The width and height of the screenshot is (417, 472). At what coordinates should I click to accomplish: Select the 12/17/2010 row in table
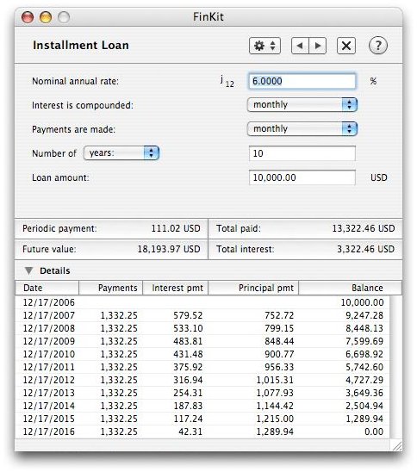point(202,354)
